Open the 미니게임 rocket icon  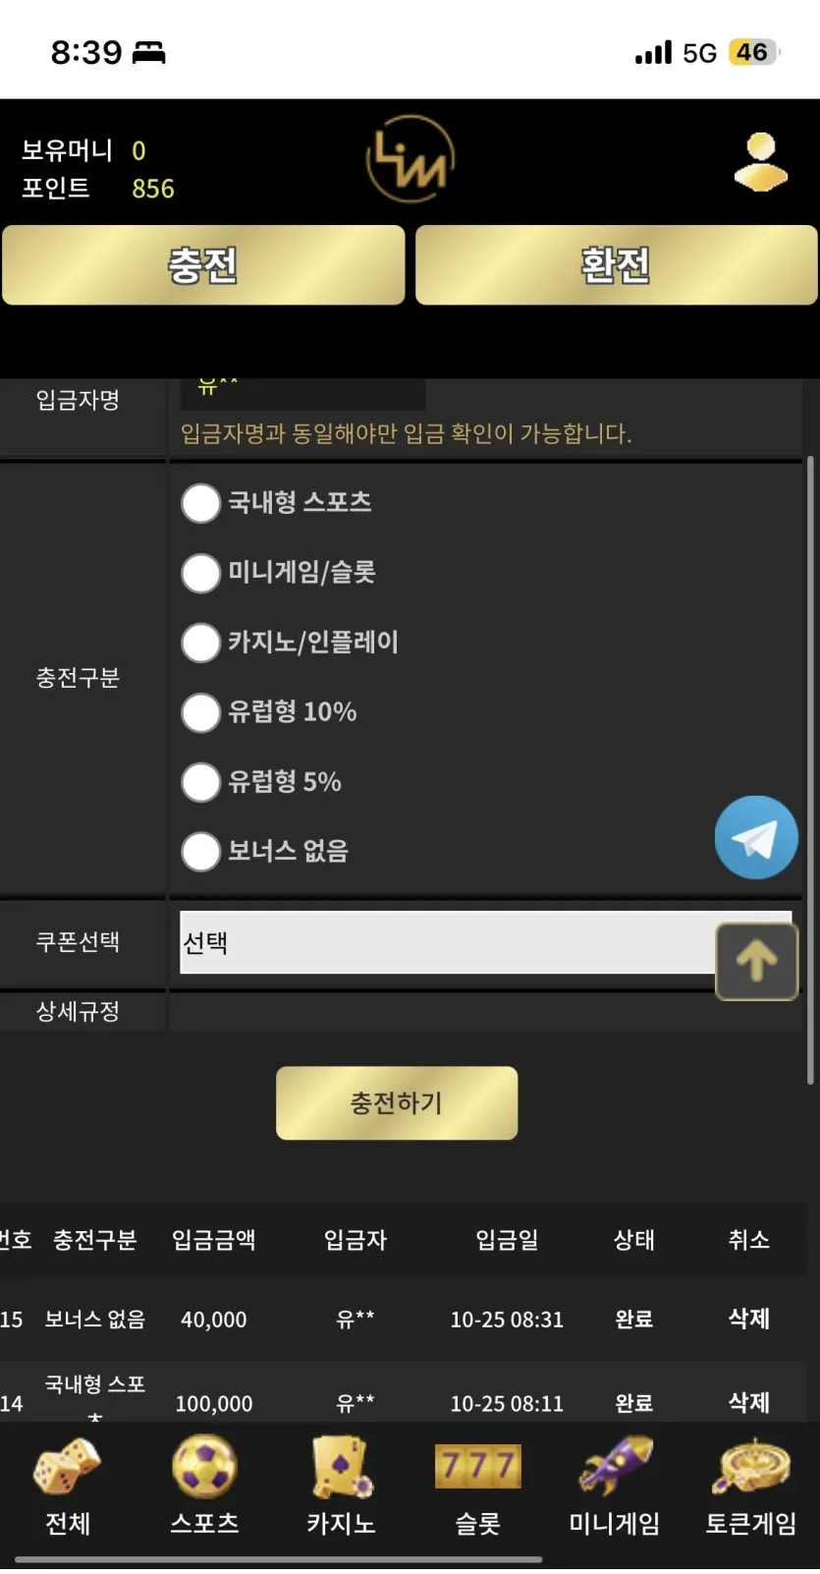coord(615,1466)
